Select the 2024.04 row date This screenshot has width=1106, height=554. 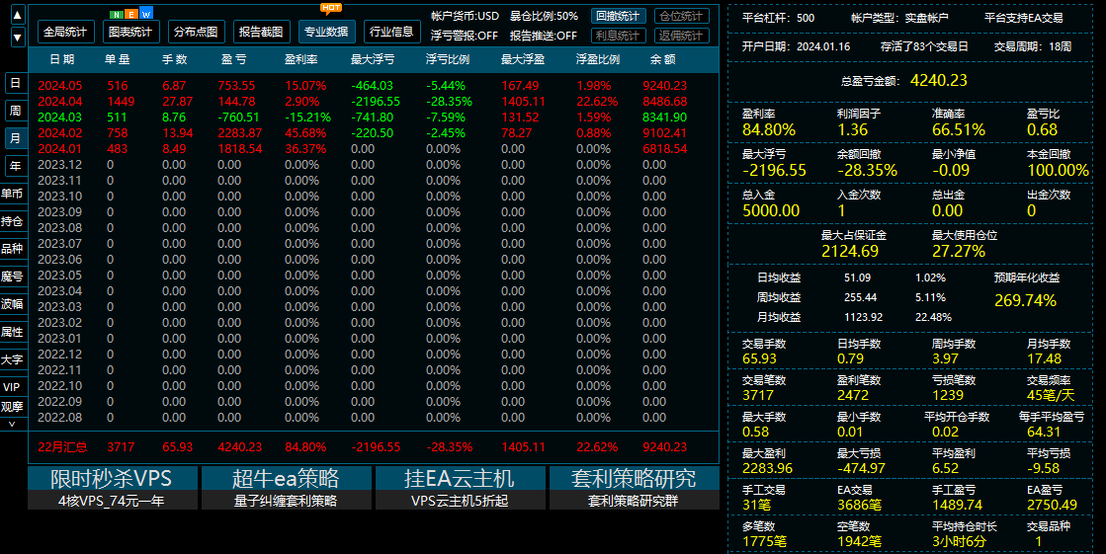tap(60, 102)
